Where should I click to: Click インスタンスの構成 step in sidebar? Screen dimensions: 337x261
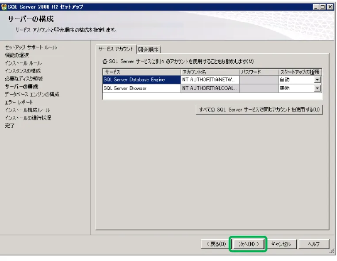coord(23,71)
